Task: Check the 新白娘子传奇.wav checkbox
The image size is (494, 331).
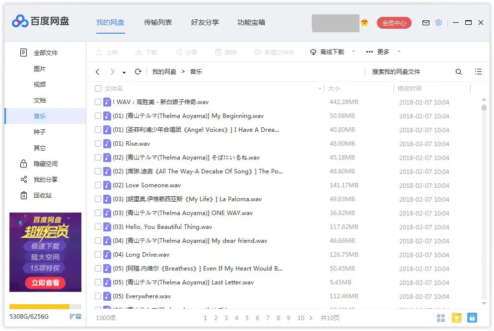Action: pyautogui.click(x=98, y=102)
